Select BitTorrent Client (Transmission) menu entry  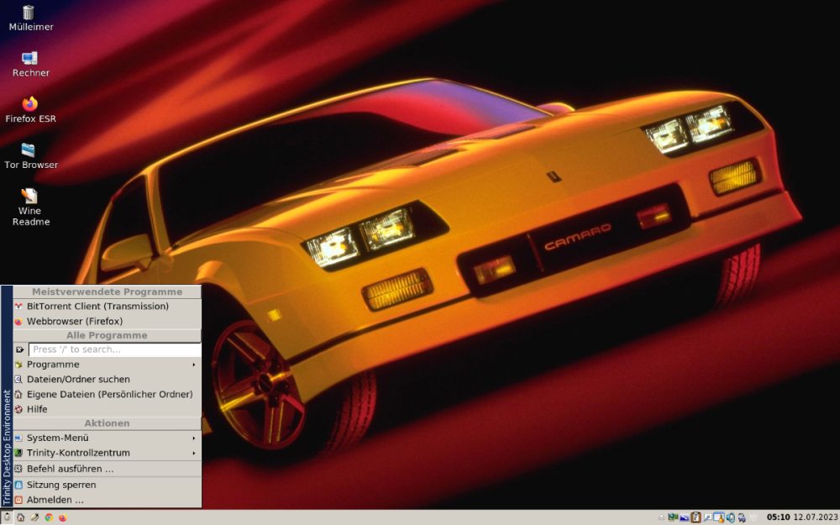click(97, 307)
